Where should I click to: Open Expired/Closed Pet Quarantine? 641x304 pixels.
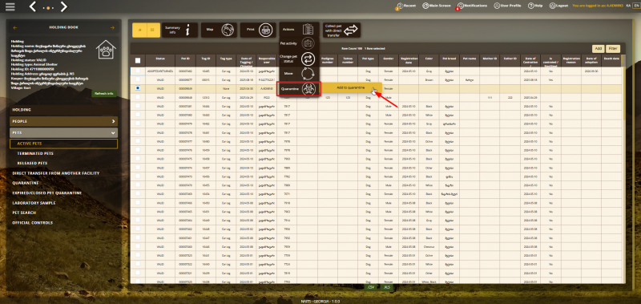(47, 193)
